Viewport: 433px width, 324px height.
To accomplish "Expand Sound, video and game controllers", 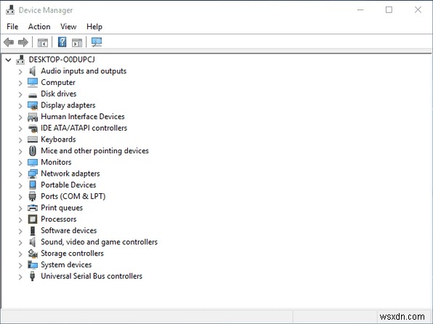I will coord(20,243).
